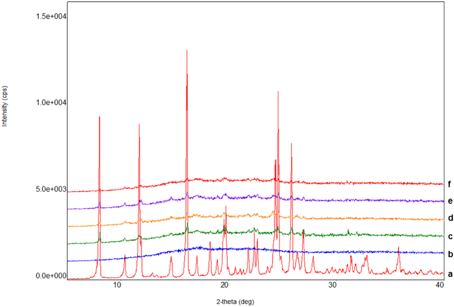Screen dimensions: 454x307
Task: Click the 1.0e+004 y-axis tick label
Action: pos(51,102)
